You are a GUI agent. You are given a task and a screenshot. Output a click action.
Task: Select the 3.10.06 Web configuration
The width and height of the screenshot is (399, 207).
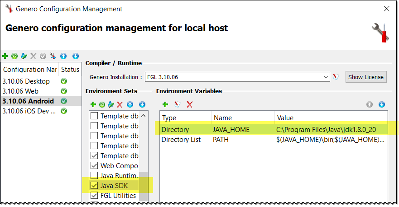pos(20,91)
